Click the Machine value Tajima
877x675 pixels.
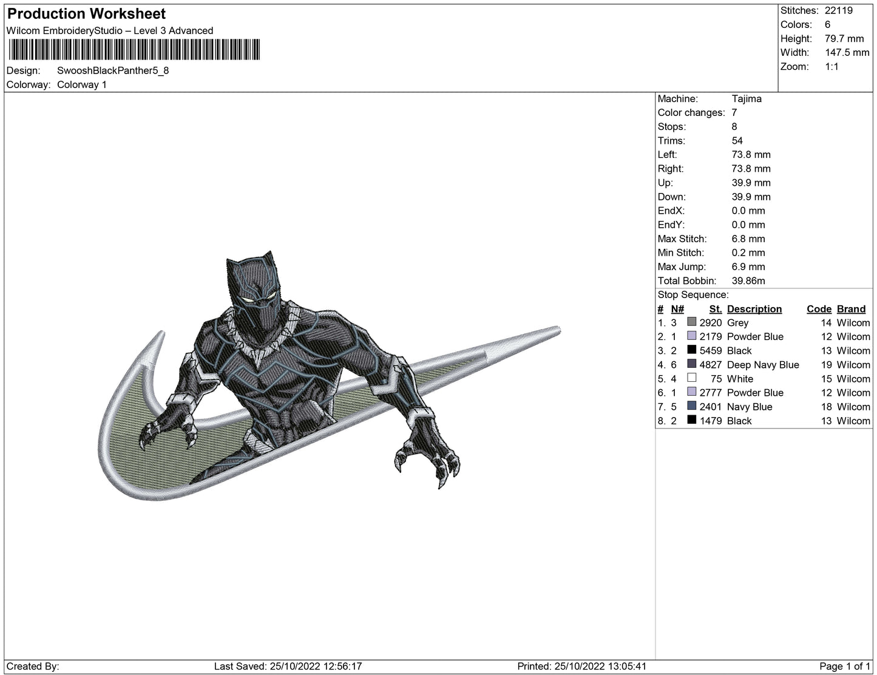click(x=747, y=98)
